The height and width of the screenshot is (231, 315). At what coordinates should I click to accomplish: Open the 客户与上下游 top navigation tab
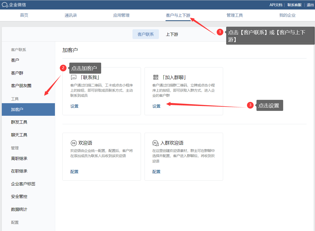[x=178, y=15]
